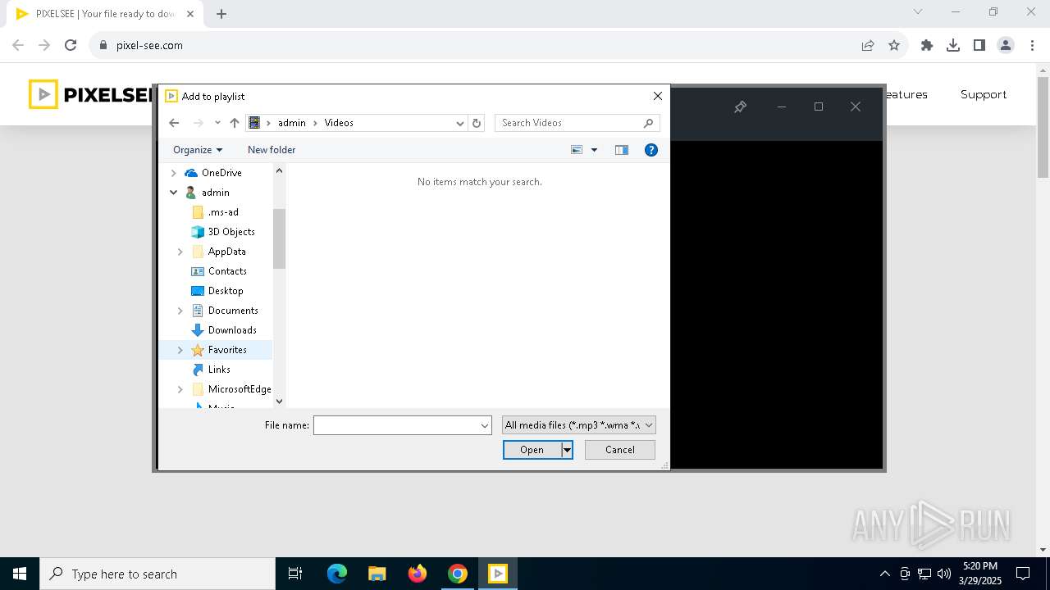This screenshot has height=590, width=1050.
Task: Reload the Chrome page
Action: point(71,45)
